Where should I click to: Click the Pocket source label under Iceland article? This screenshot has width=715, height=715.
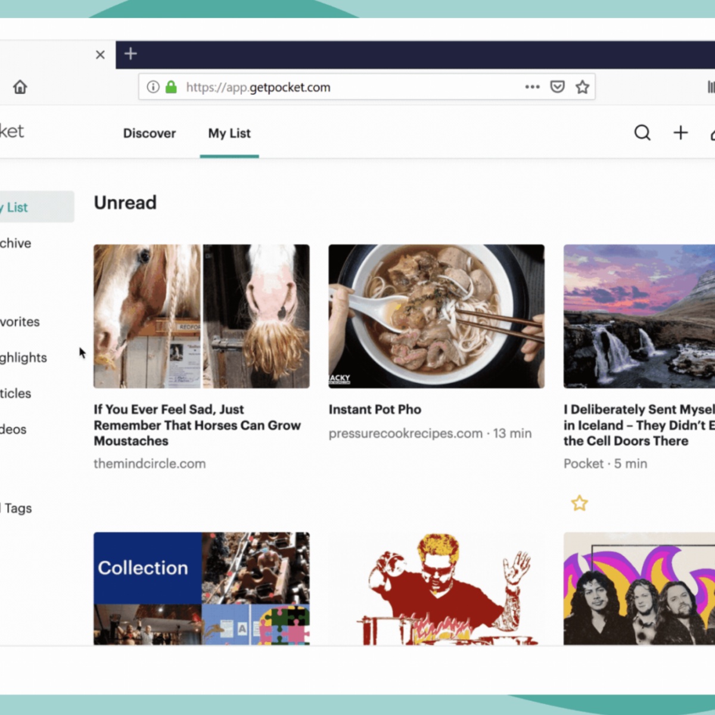tap(583, 464)
